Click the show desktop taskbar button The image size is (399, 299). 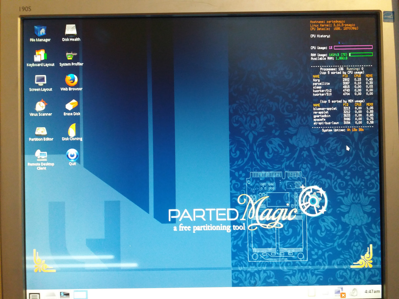click(x=80, y=295)
